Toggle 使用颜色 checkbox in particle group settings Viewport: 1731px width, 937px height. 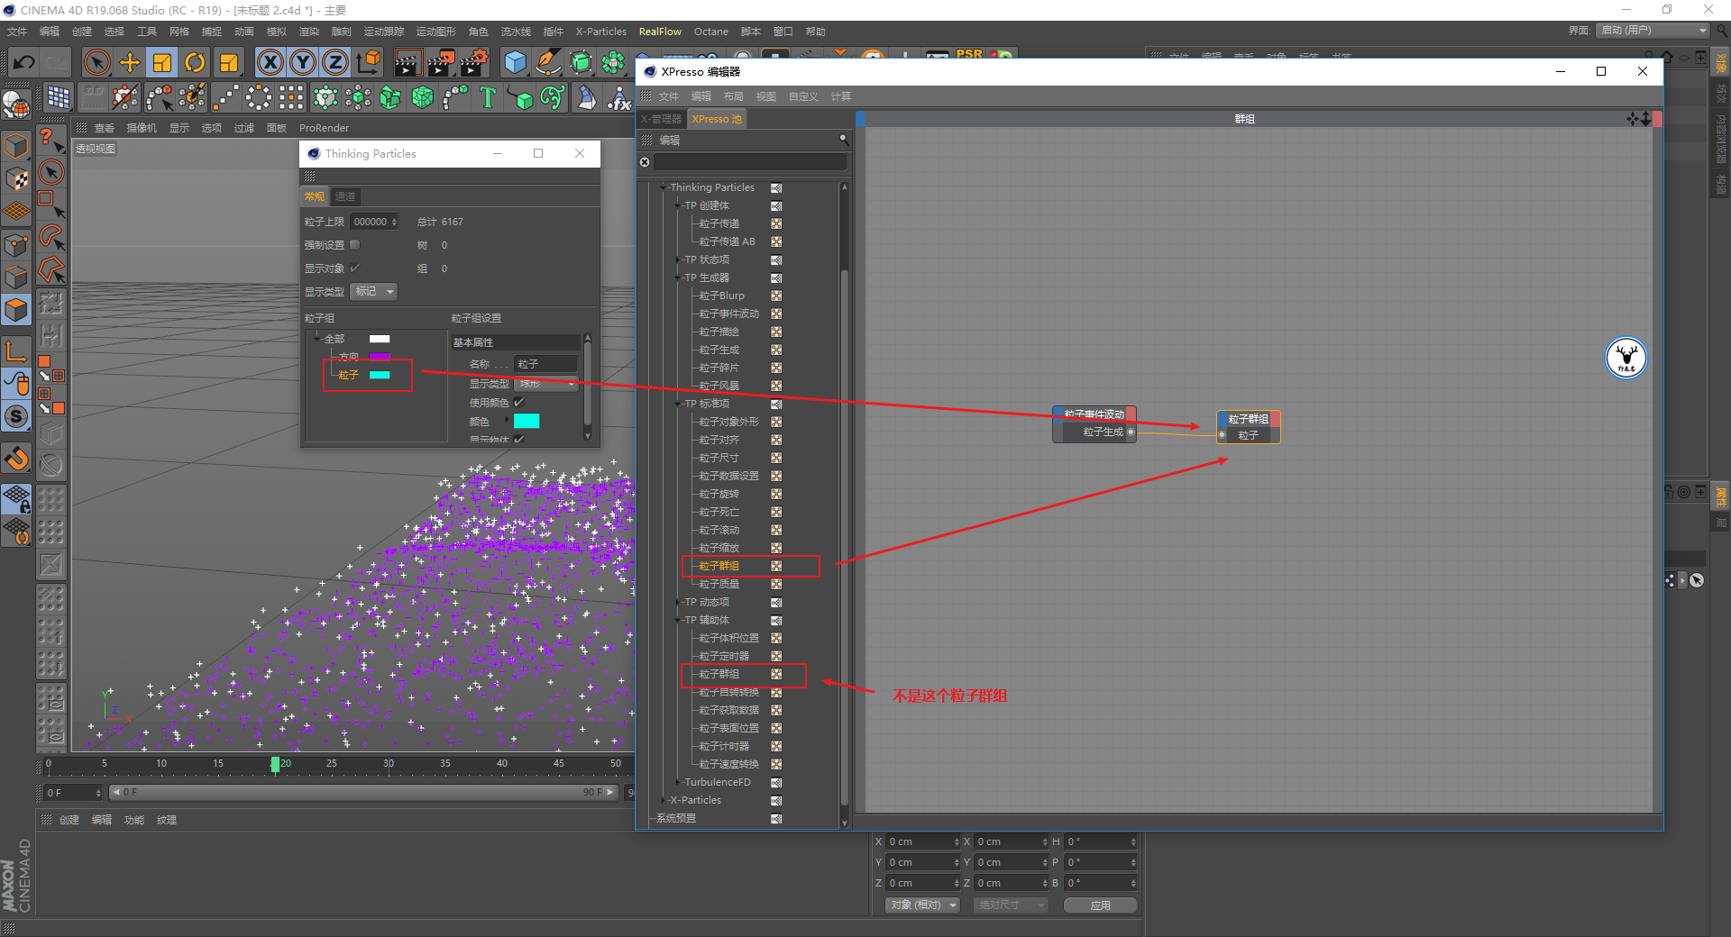[x=519, y=402]
